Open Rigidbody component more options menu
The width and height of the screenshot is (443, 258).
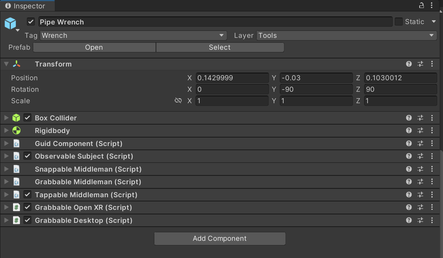point(432,131)
